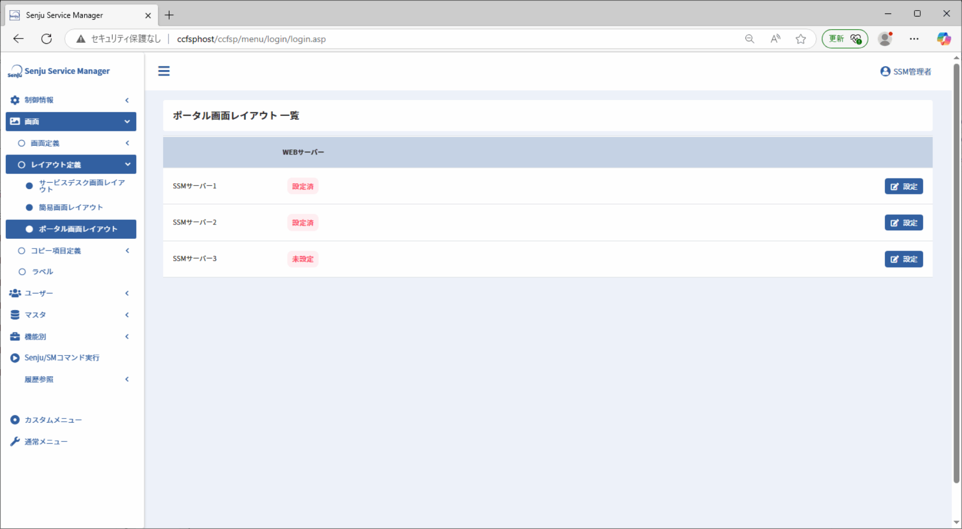Click the ユーザー people icon in sidebar
Image resolution: width=962 pixels, height=529 pixels.
click(x=15, y=293)
